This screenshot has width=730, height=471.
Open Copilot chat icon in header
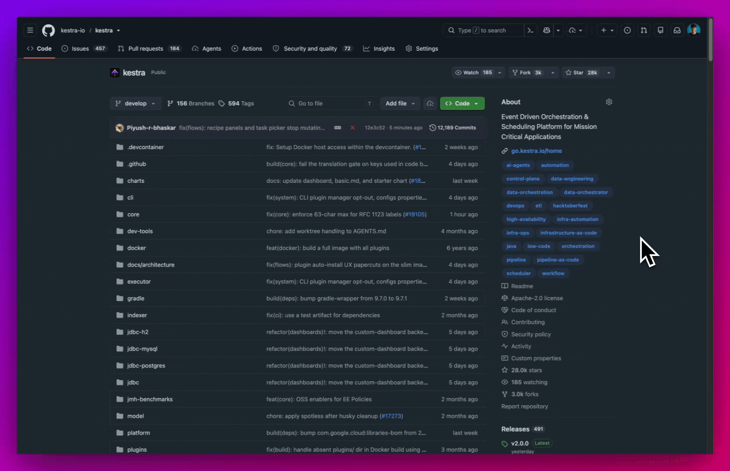pos(547,30)
